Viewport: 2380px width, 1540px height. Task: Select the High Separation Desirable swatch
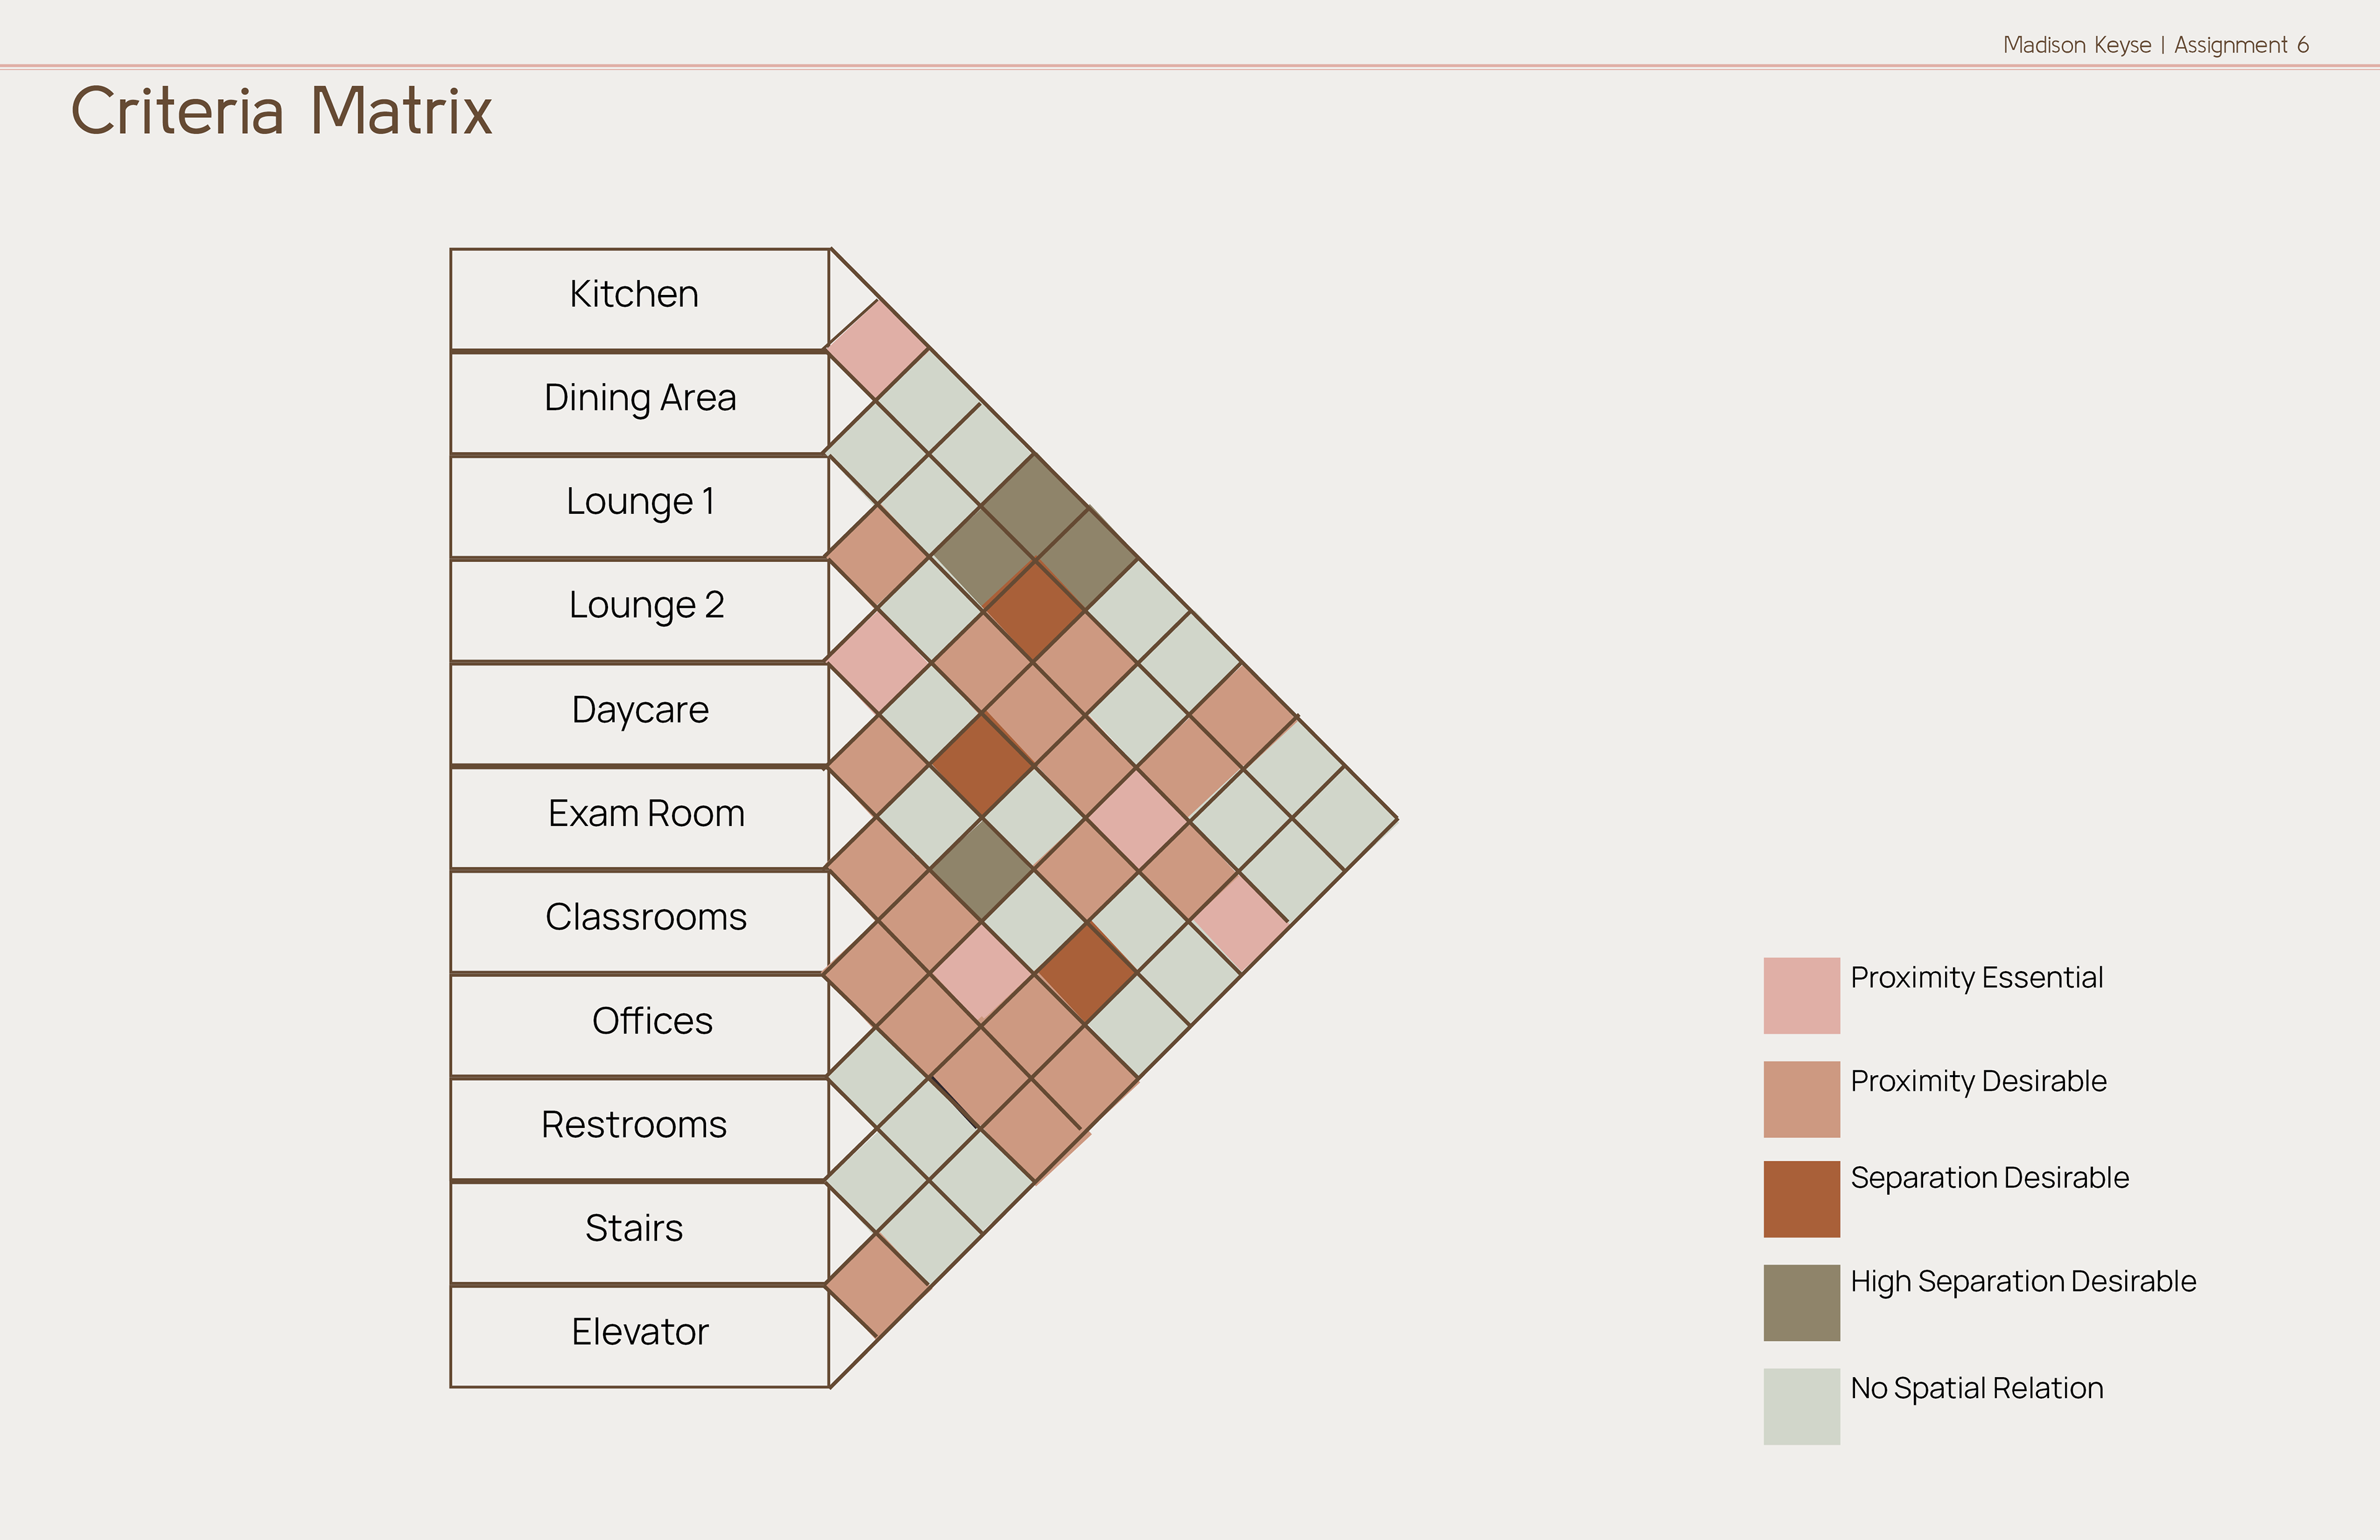tap(1801, 1302)
